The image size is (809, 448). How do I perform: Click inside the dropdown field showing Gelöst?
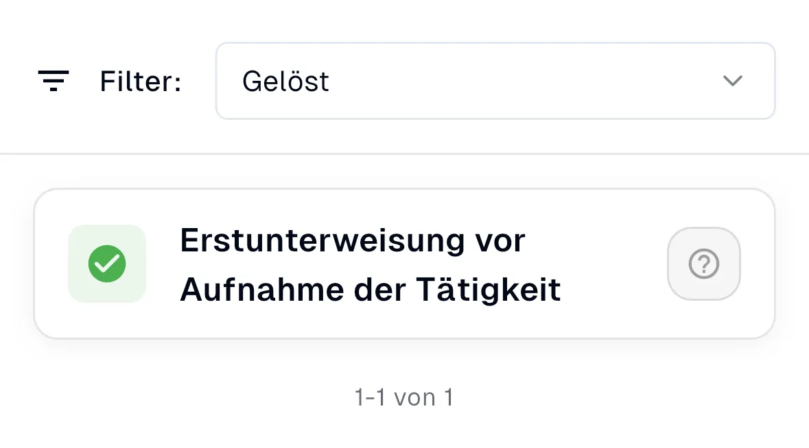pyautogui.click(x=495, y=80)
